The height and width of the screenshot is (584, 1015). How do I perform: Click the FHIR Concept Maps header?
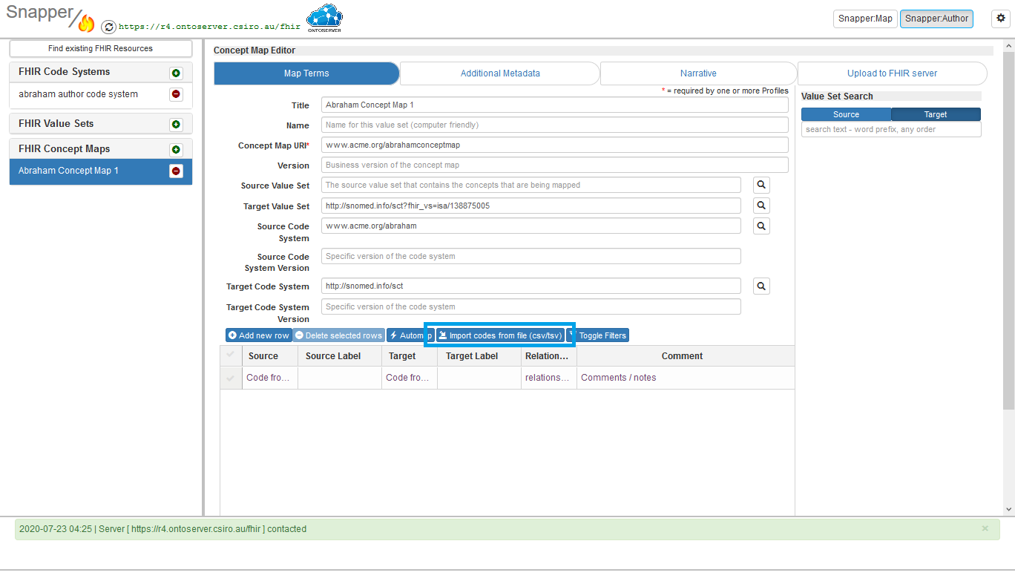tap(64, 149)
